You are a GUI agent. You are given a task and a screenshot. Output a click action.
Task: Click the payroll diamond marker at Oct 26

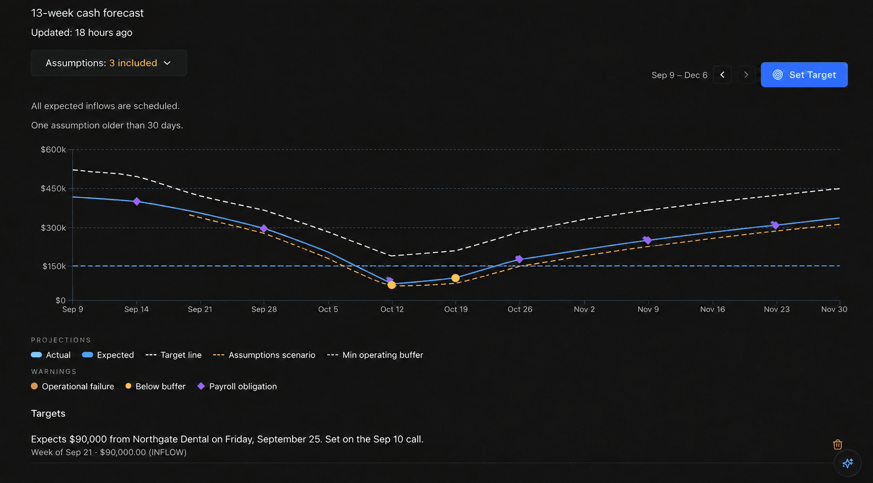coord(519,259)
